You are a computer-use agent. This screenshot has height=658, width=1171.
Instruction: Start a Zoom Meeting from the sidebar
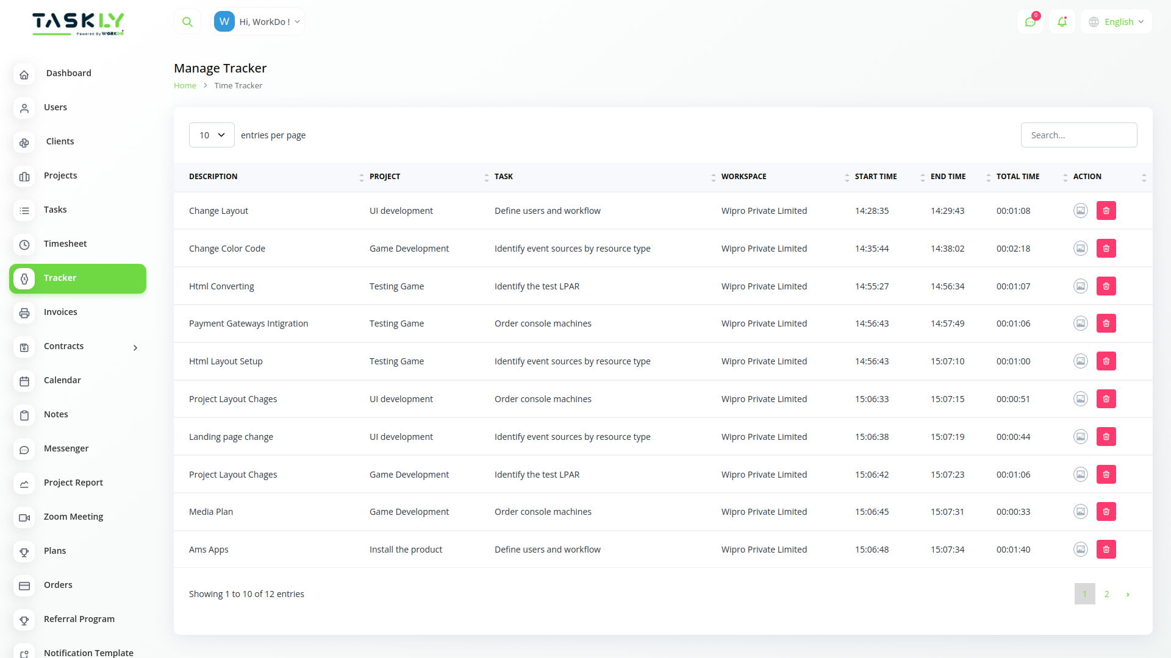pyautogui.click(x=73, y=516)
